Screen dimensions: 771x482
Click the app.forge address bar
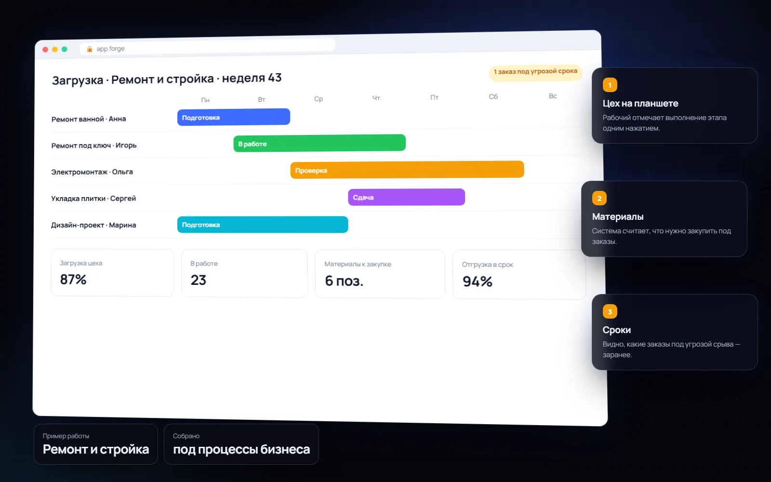[207, 47]
